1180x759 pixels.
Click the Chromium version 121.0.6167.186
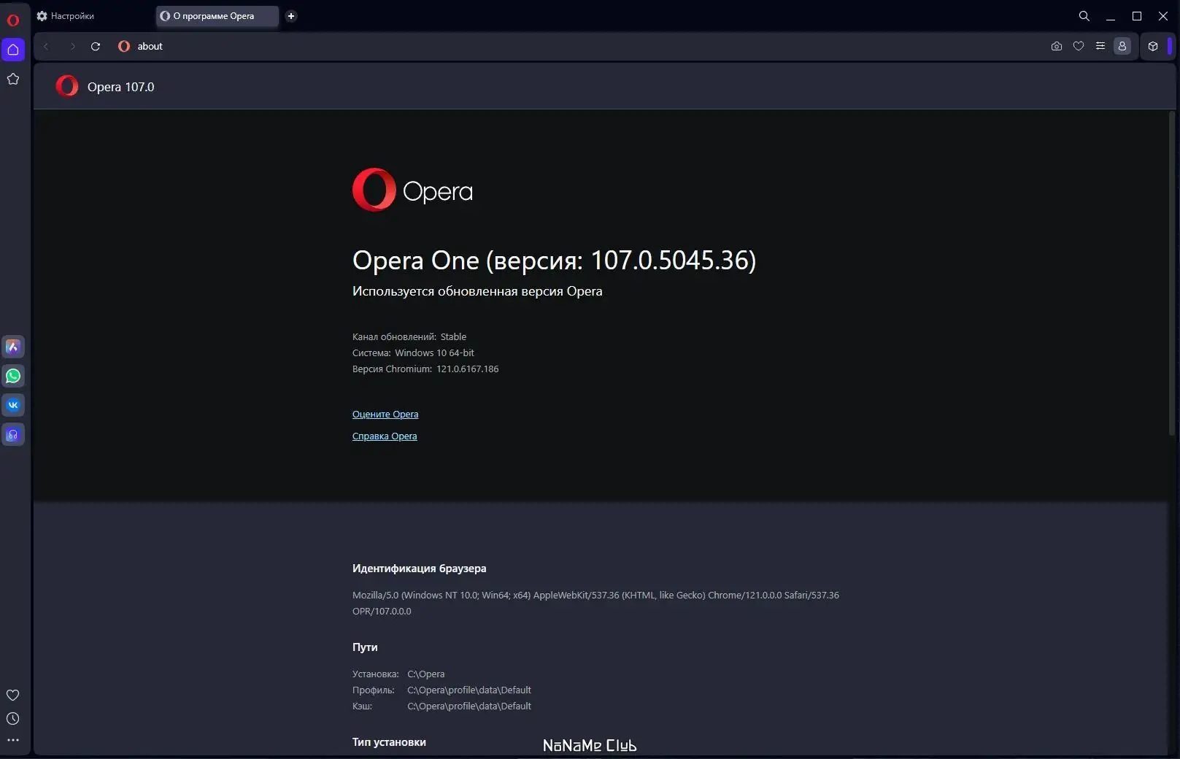[468, 369]
